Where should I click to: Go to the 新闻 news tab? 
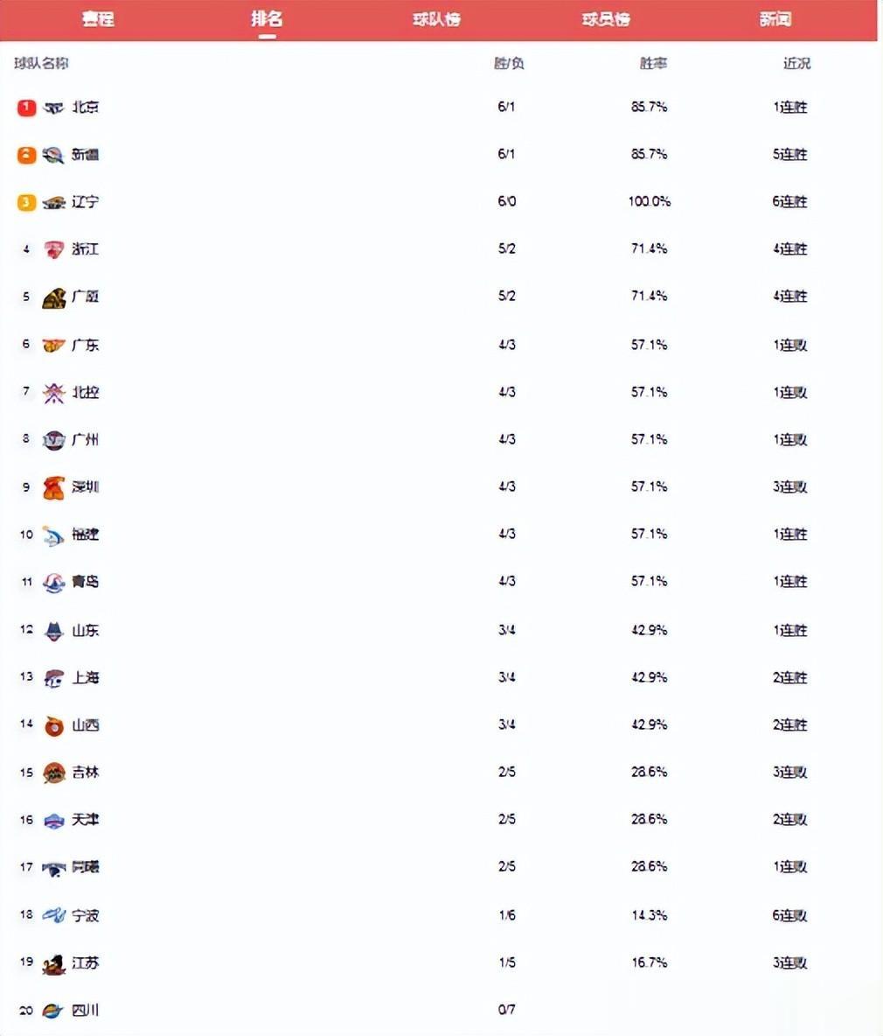tap(775, 19)
